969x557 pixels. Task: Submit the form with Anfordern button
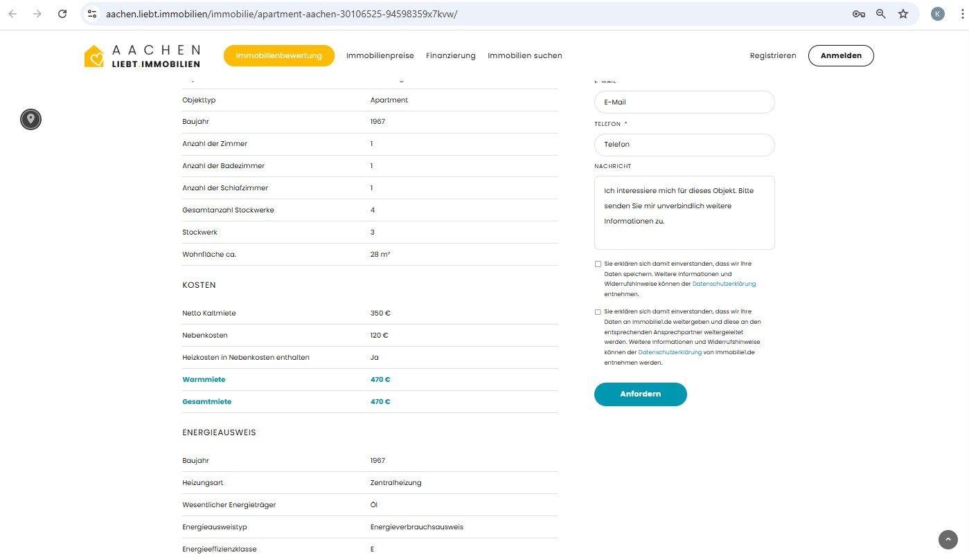[x=641, y=394]
